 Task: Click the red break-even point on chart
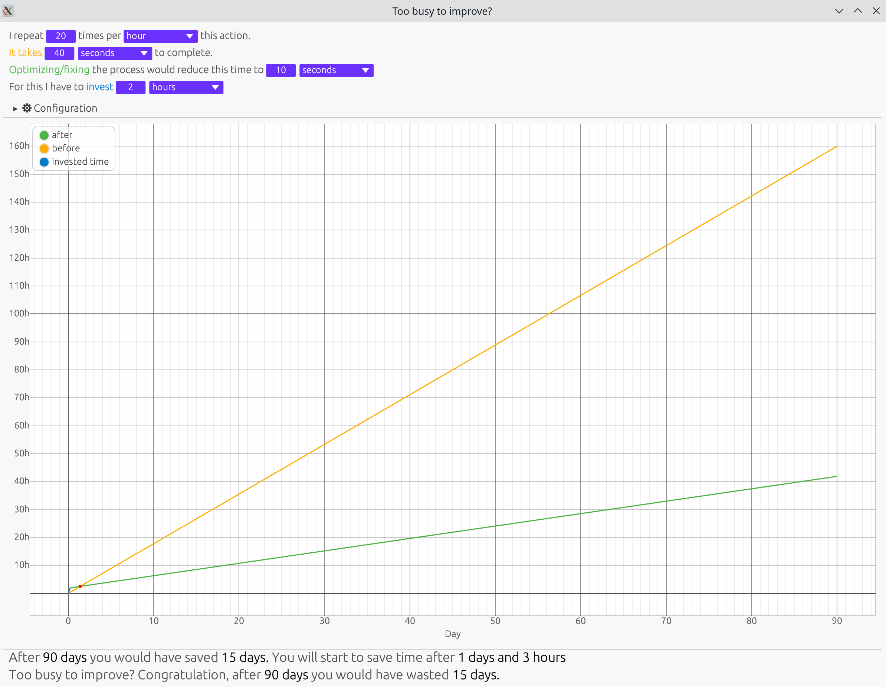pyautogui.click(x=80, y=586)
